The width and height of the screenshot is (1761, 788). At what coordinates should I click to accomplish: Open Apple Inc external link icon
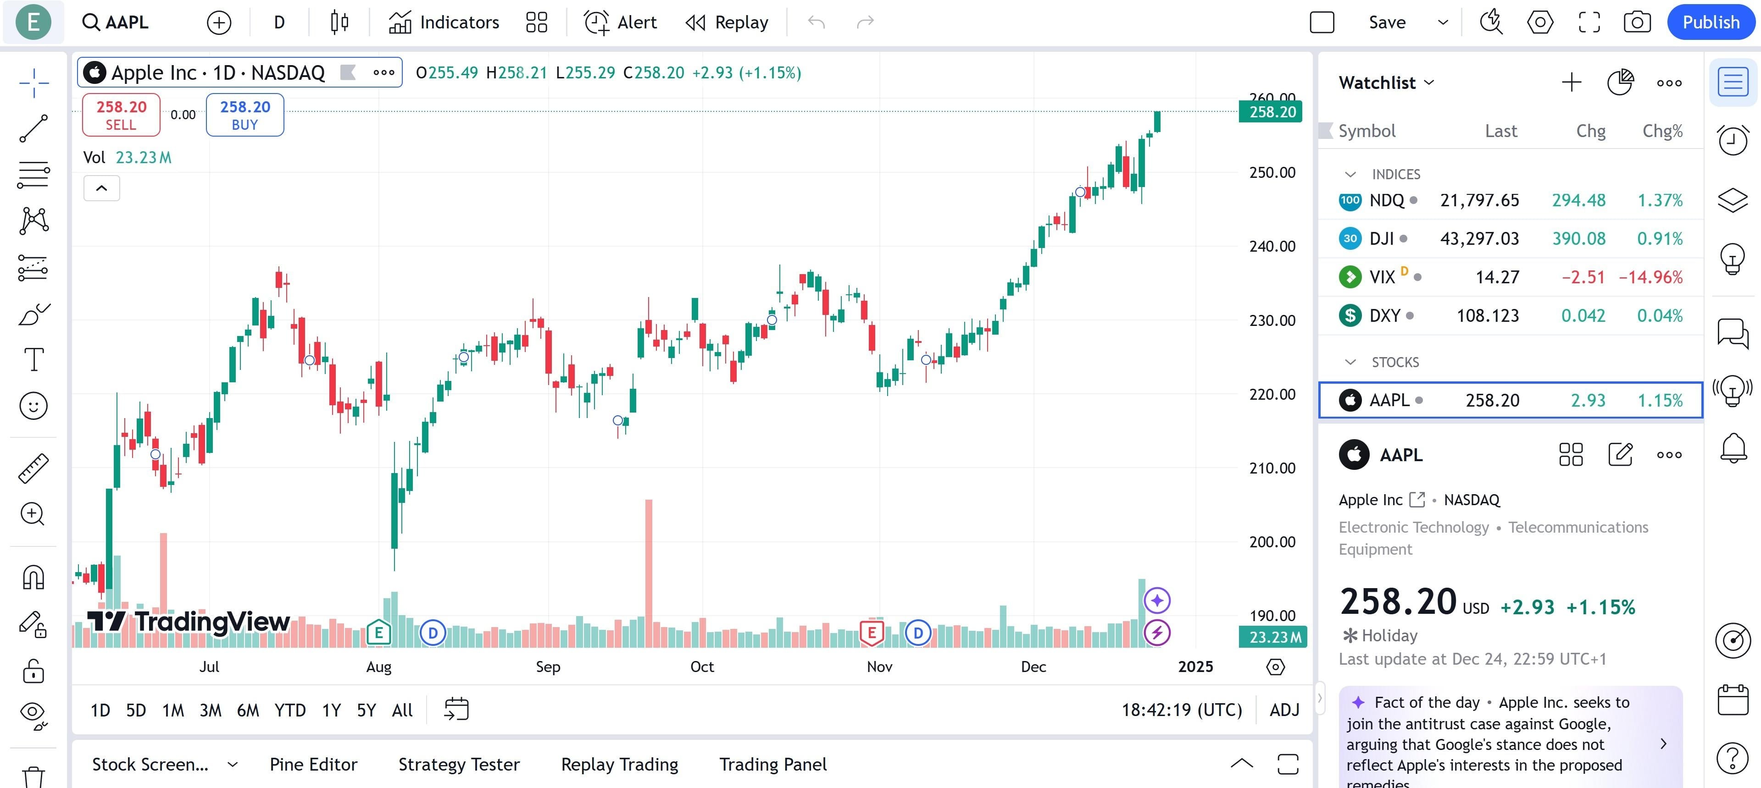(1417, 500)
